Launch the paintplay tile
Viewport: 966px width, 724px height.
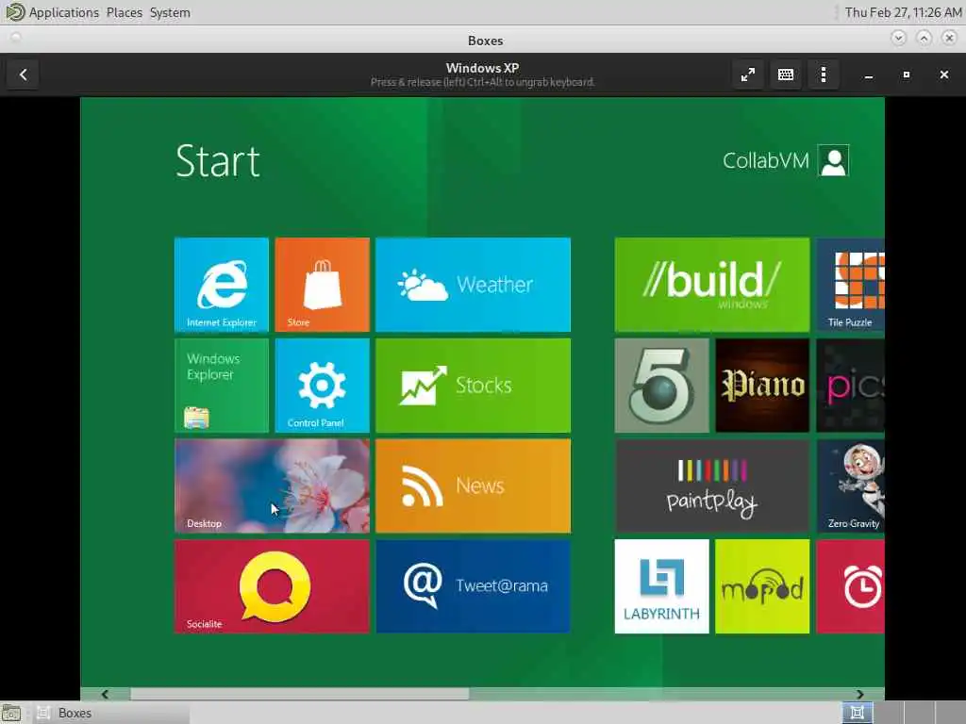pos(711,485)
